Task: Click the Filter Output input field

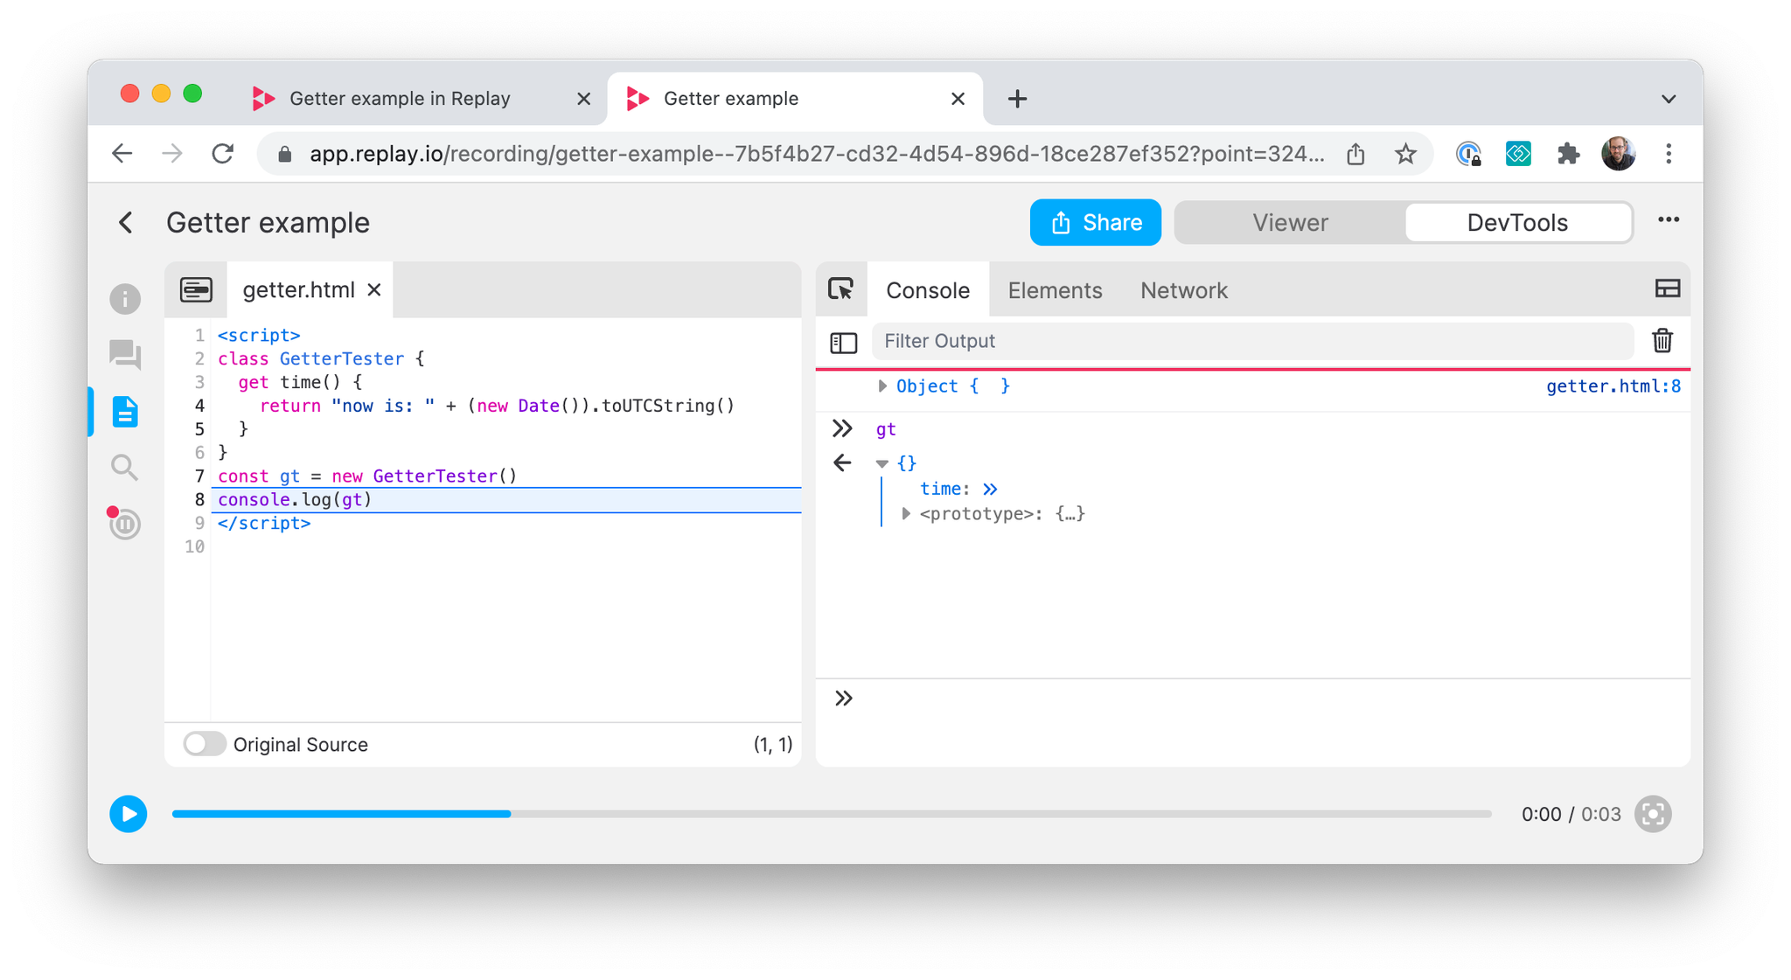Action: point(1254,340)
